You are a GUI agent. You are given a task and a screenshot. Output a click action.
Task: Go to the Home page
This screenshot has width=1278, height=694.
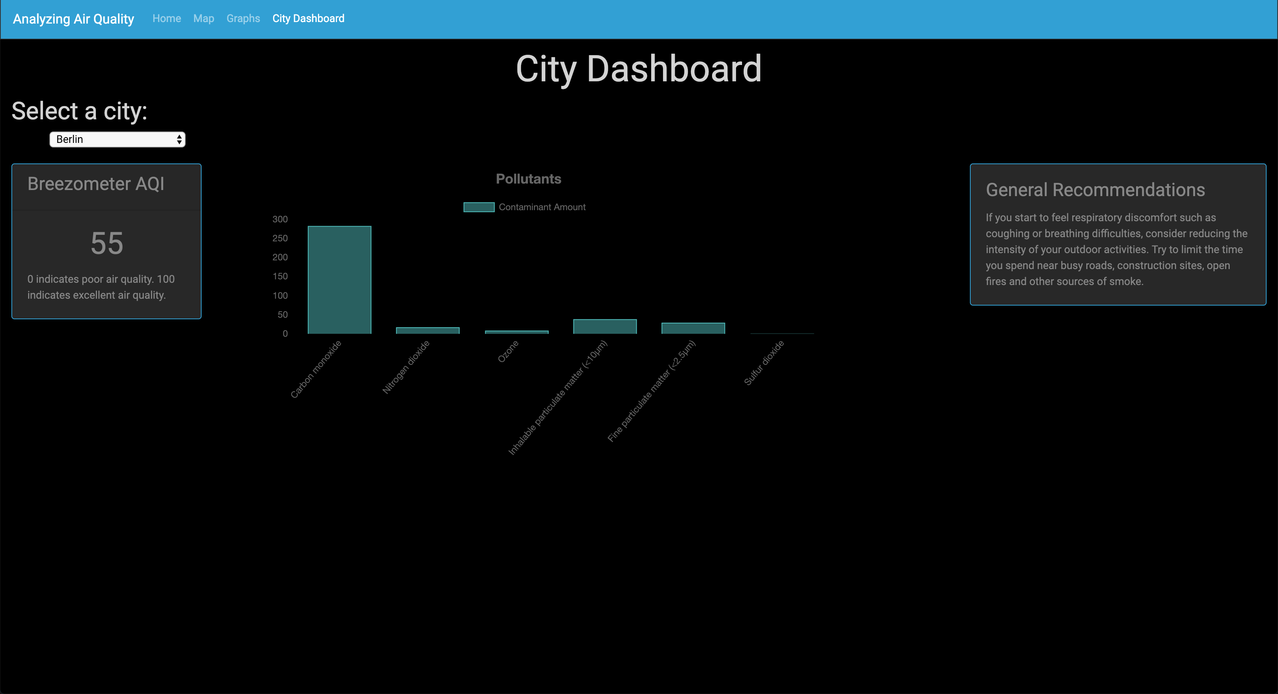pyautogui.click(x=167, y=18)
